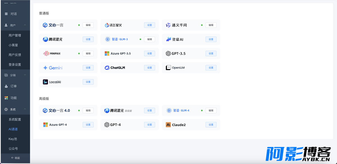
Task: Click 设置 for Azure GPT-4
Action: [x=88, y=125]
